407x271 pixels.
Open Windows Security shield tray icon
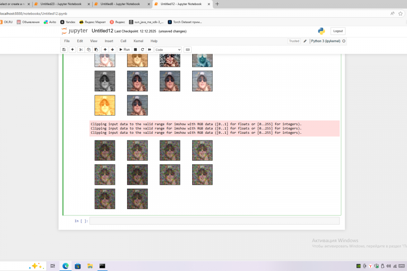click(x=376, y=266)
